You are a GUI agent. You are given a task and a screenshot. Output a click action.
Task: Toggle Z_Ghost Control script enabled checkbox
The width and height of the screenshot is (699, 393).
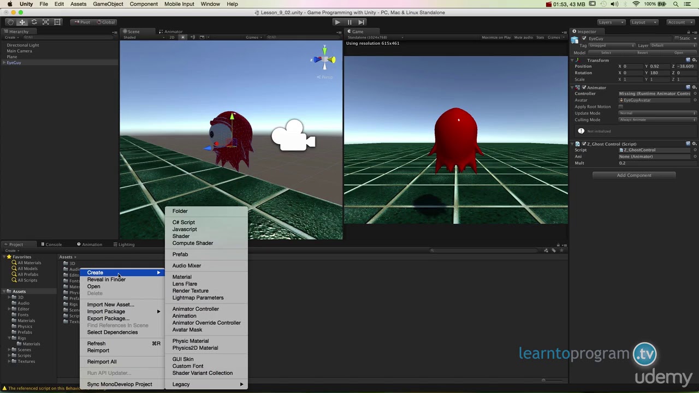pyautogui.click(x=584, y=144)
